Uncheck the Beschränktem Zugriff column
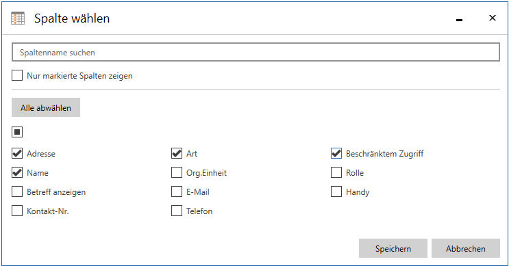This screenshot has width=509, height=266. coord(336,153)
